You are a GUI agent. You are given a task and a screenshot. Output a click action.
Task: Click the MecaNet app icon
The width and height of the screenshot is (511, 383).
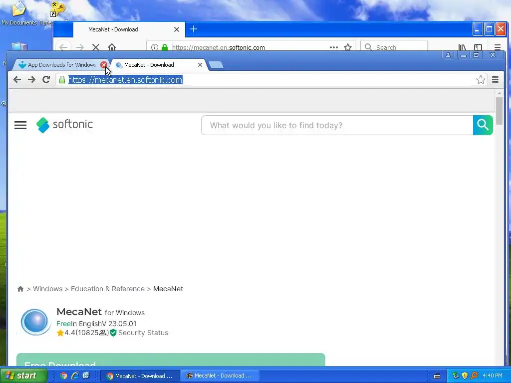(35, 322)
